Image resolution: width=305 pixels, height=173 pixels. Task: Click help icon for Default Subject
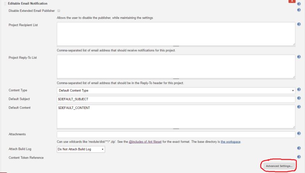coord(299,99)
